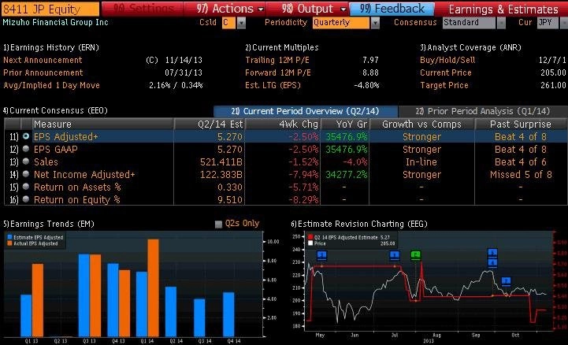This screenshot has width=568, height=345.
Task: Click the 8411 JP Equity ticker field
Action: point(50,9)
